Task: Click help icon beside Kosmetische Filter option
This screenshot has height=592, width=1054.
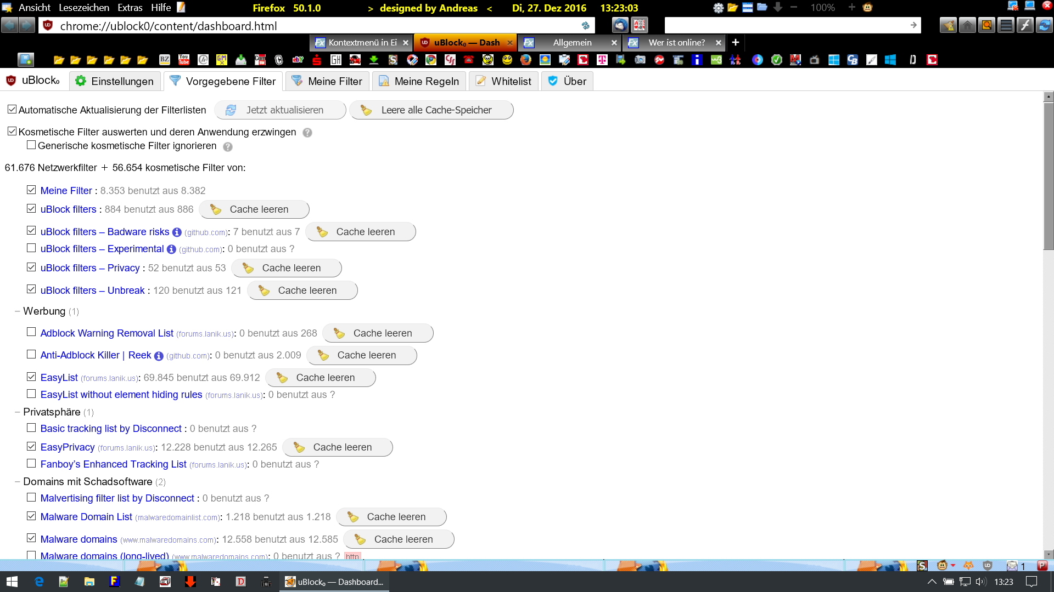Action: pos(307,133)
